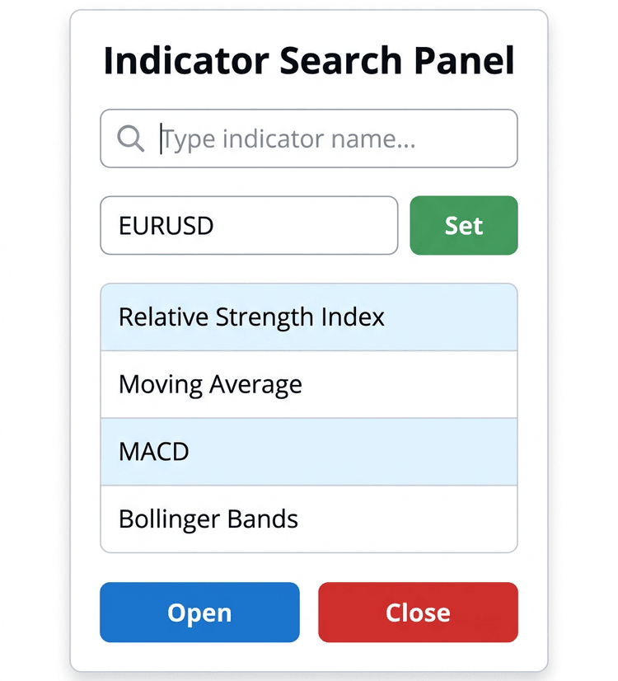618x681 pixels.
Task: Activate the search icon beside the indicator field
Action: [131, 139]
